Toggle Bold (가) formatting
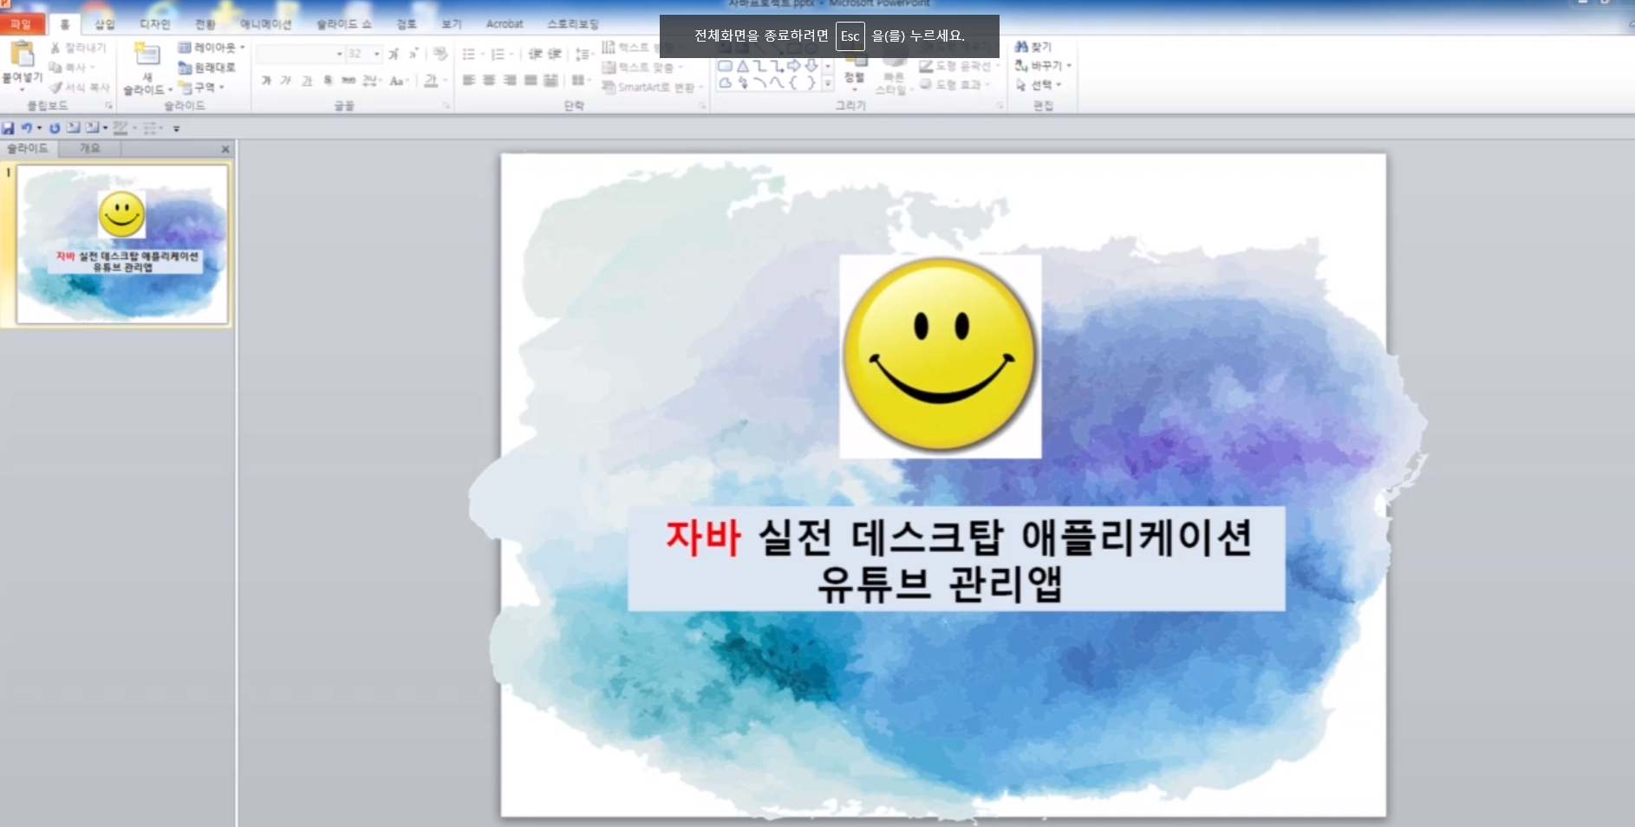 266,81
